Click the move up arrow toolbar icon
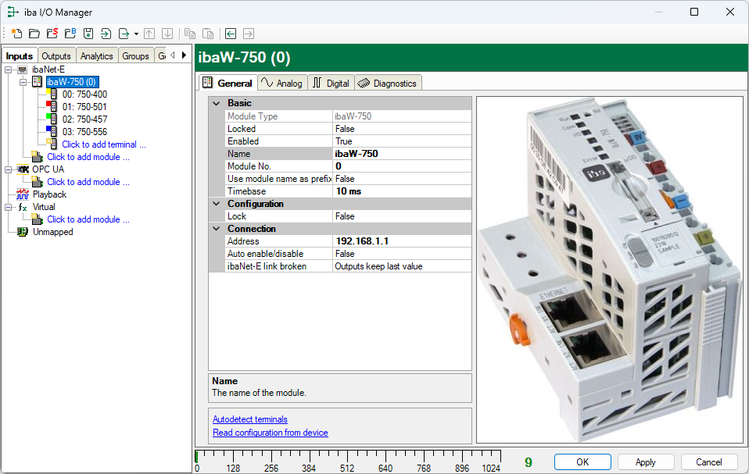Screen dimensions: 749x474 click(149, 34)
